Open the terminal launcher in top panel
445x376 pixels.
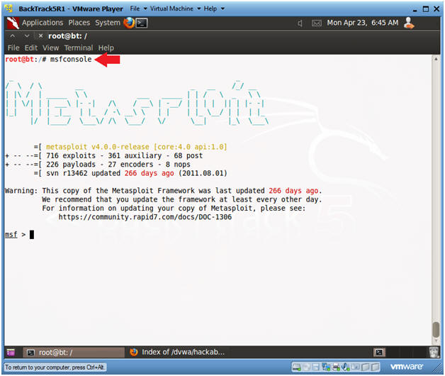coord(142,23)
